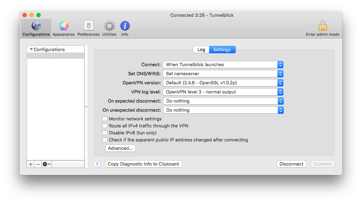Check Disable IPv6 (tun only)

105,133
